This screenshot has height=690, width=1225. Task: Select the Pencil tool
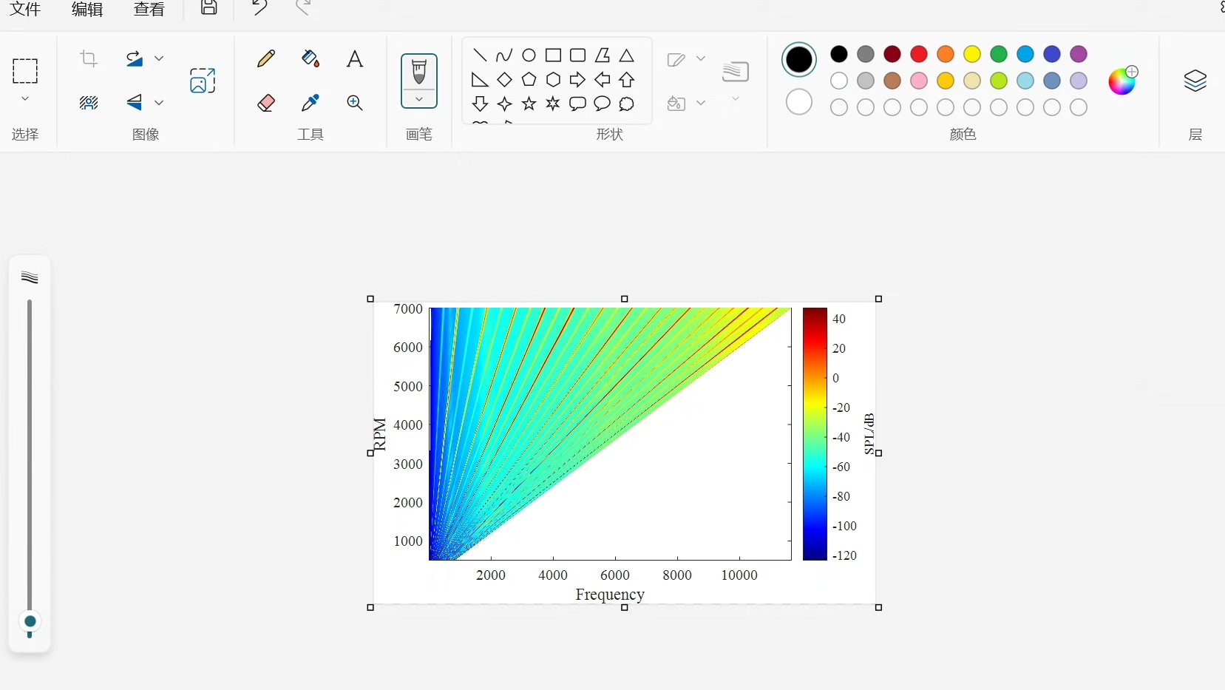tap(265, 59)
